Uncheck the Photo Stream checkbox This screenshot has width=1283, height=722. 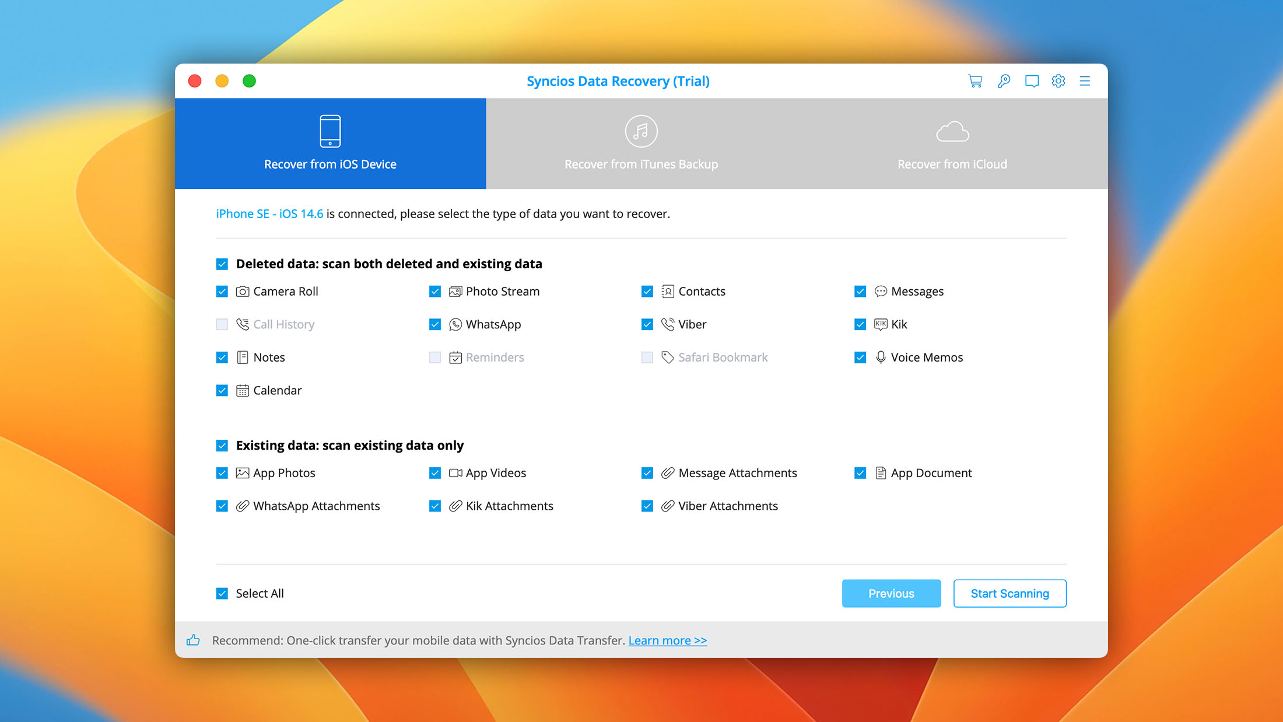click(435, 292)
